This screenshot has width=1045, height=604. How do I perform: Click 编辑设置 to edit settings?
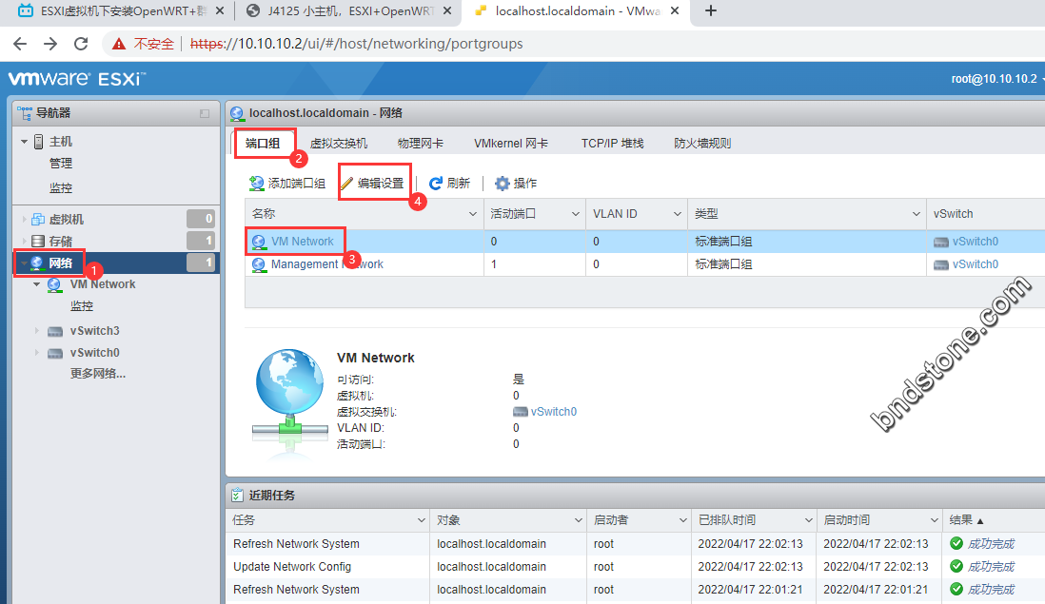tap(372, 184)
